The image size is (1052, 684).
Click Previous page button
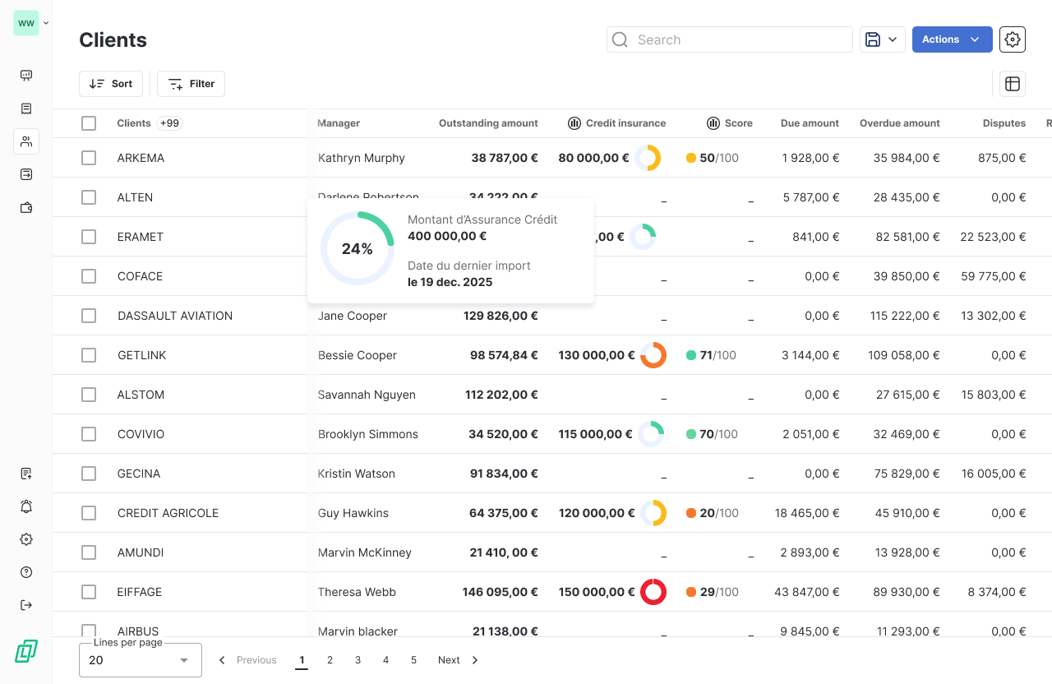pyautogui.click(x=247, y=660)
